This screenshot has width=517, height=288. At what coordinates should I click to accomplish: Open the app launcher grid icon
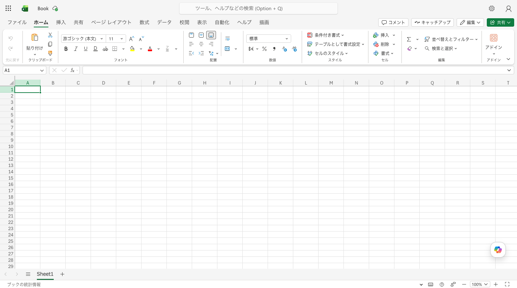coord(8,8)
